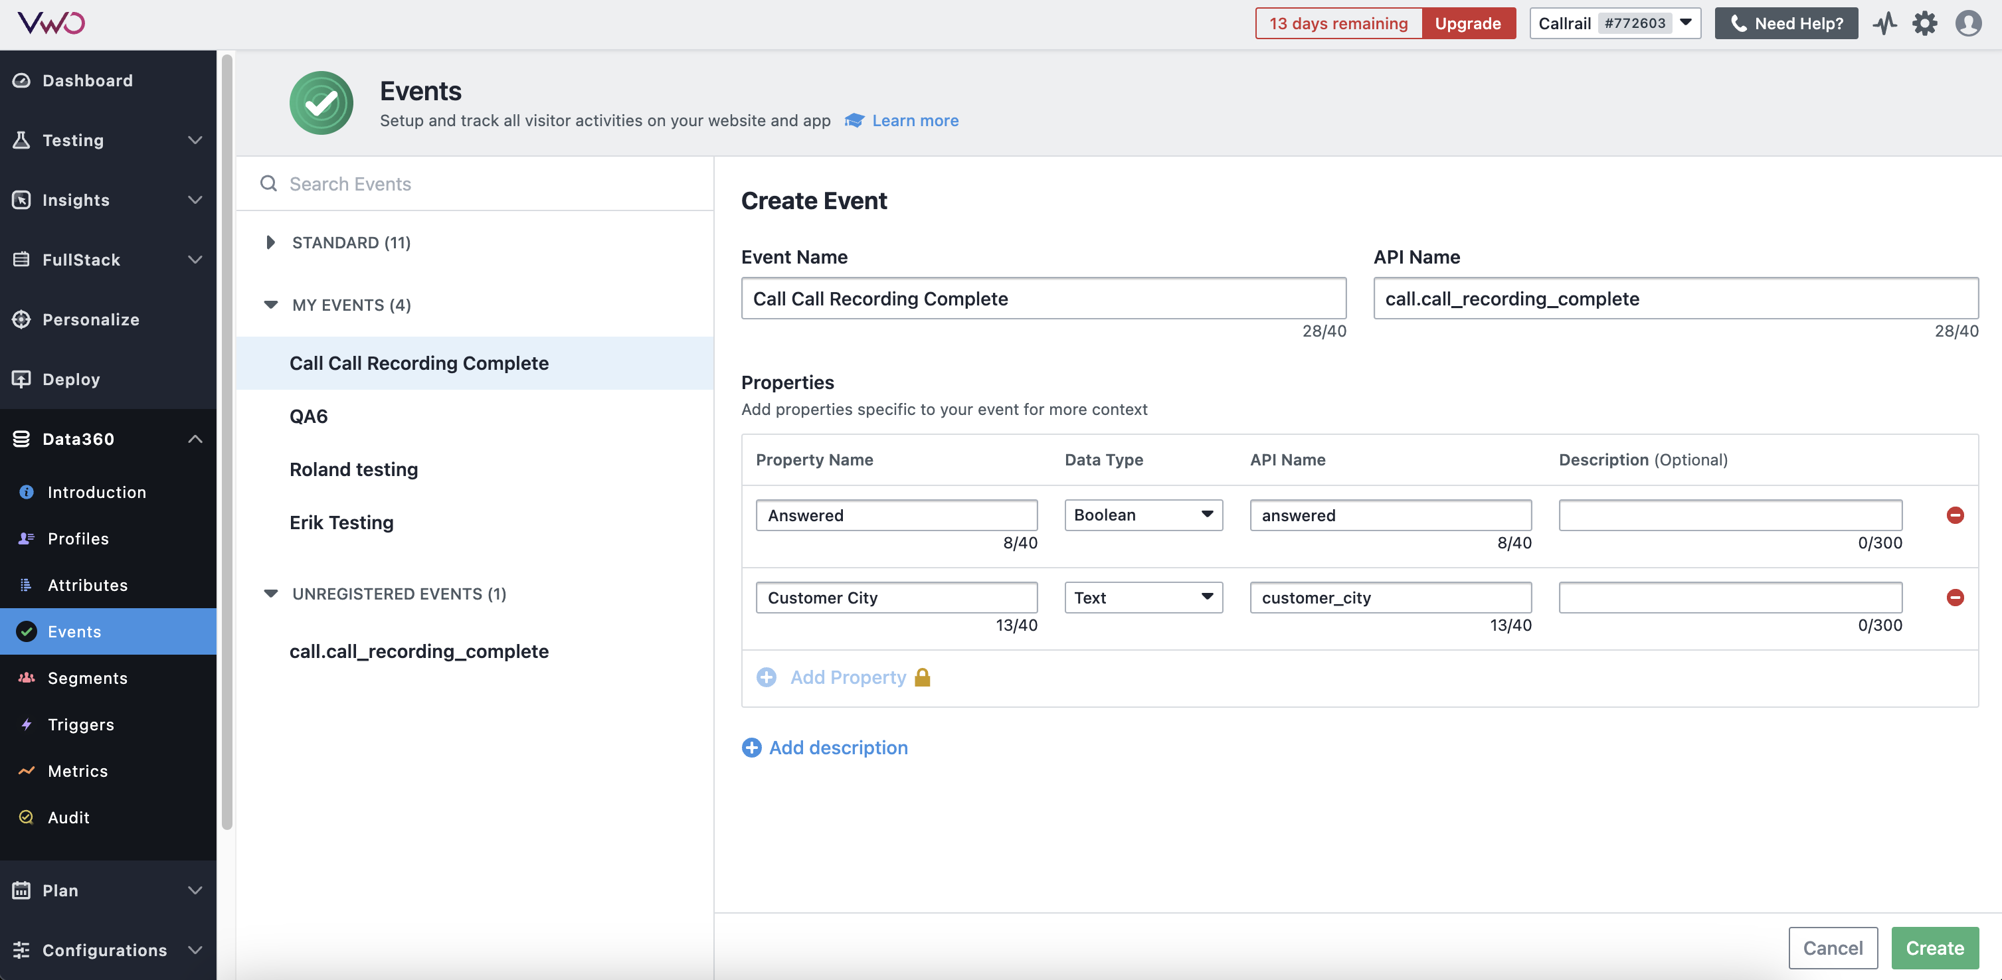The width and height of the screenshot is (2002, 980).
Task: Click the Learn more link
Action: point(915,120)
